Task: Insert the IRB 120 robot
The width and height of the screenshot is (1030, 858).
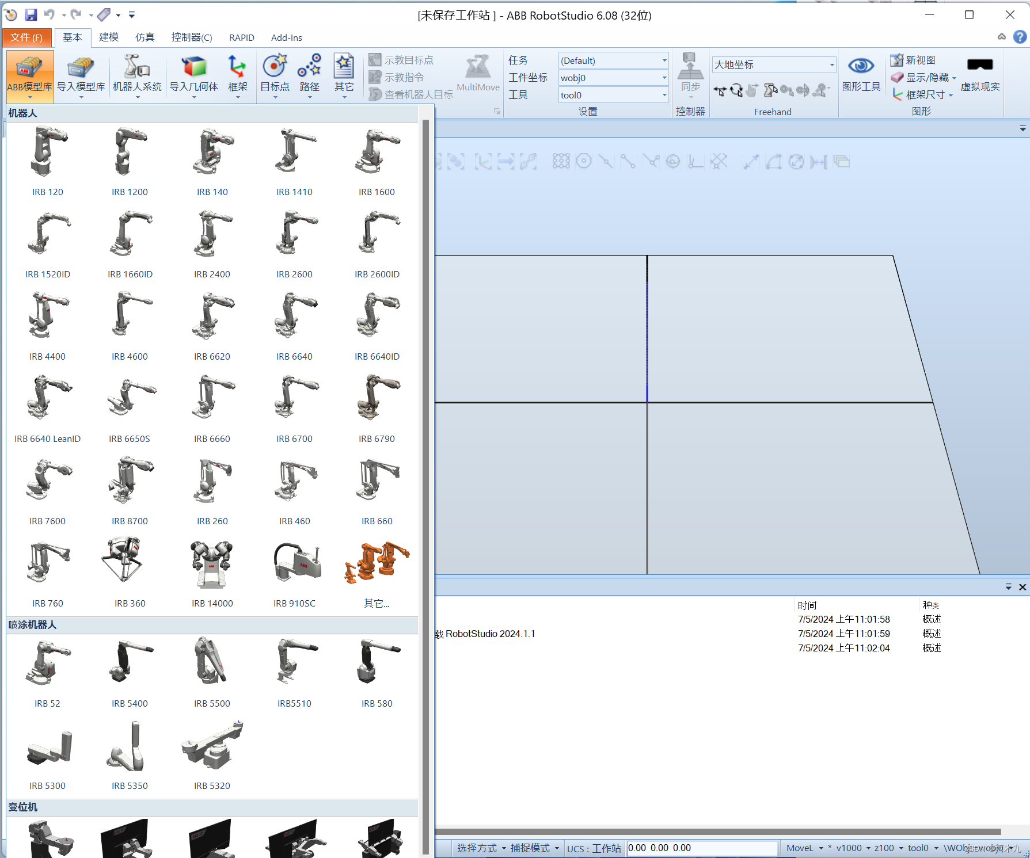Action: click(x=48, y=161)
